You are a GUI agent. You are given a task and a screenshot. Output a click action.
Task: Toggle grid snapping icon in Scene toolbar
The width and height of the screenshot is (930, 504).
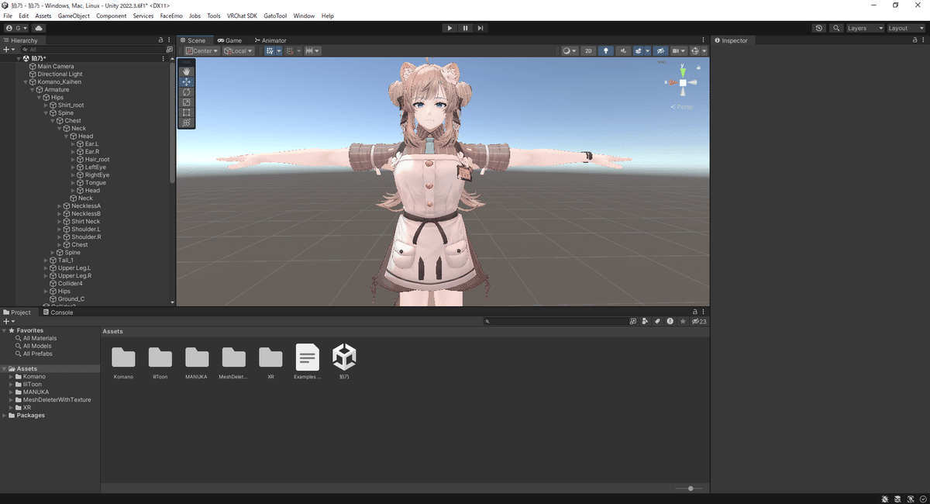coord(291,51)
